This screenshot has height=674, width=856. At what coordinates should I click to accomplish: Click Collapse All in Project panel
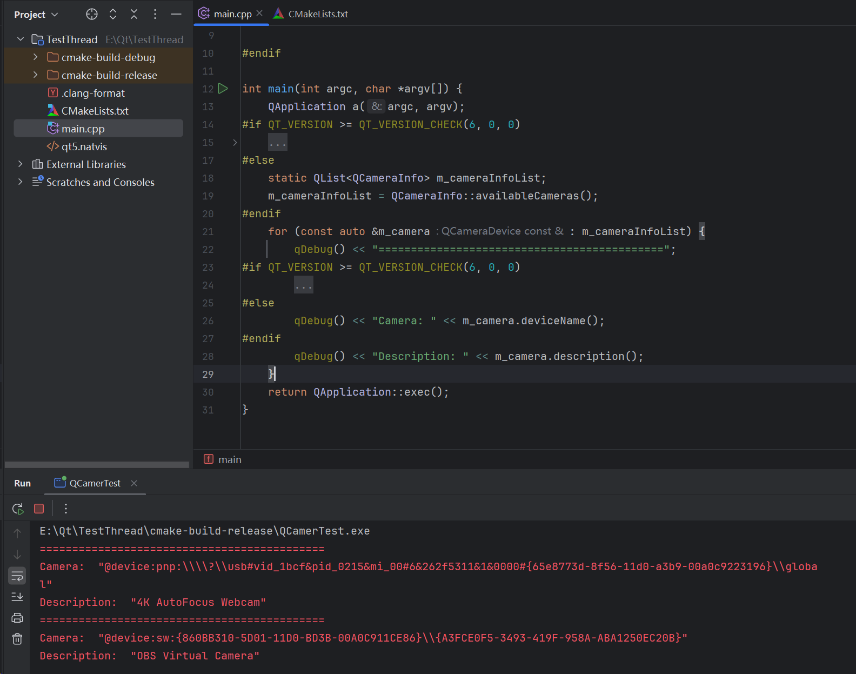(x=134, y=15)
